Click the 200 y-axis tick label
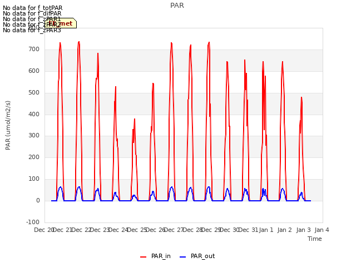Image resolution: width=356 pixels, height=267 pixels. coord(34,157)
